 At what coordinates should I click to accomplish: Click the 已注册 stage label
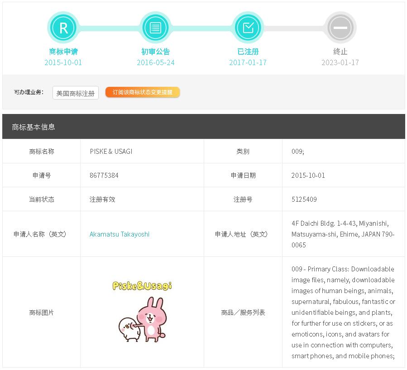248,52
